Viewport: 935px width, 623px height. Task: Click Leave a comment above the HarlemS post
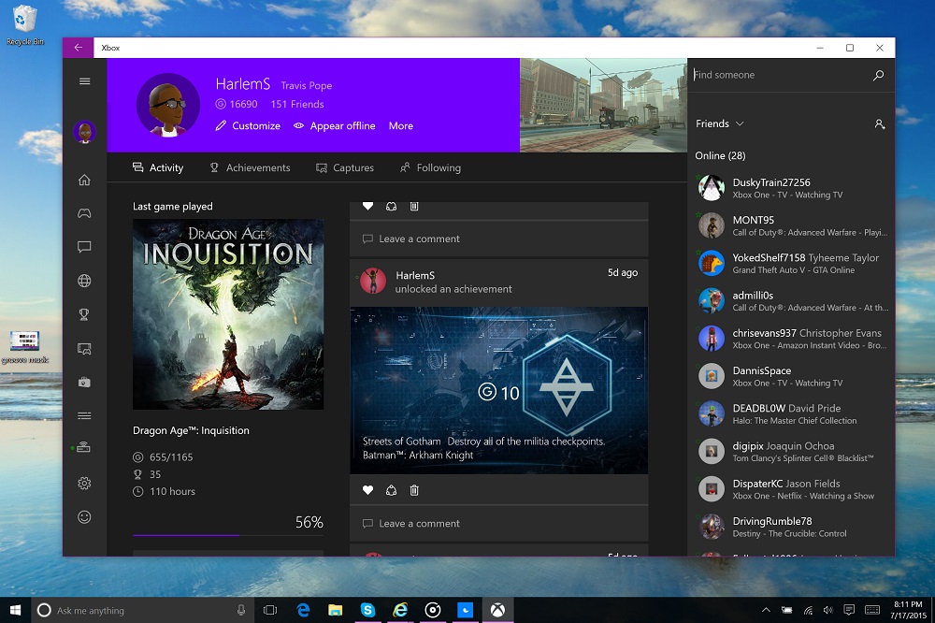coord(498,239)
